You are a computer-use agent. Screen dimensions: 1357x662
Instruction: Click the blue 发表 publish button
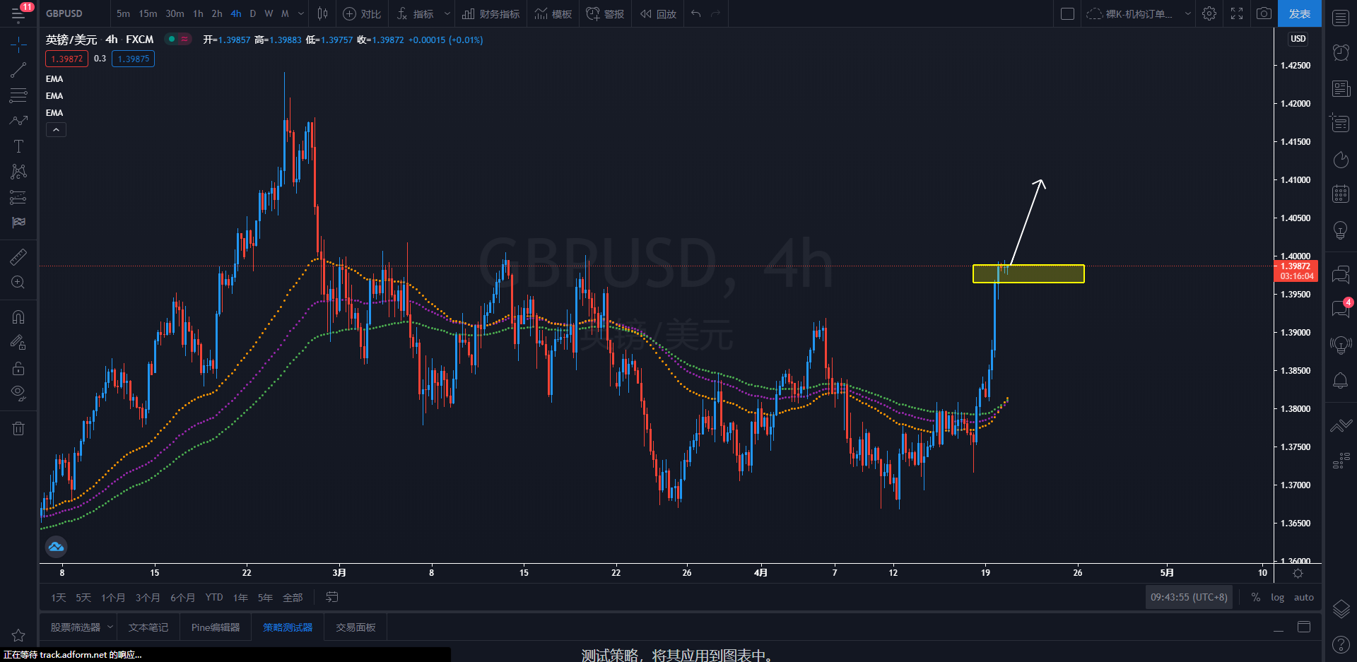[1299, 13]
